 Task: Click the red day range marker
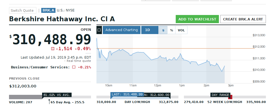[x=230, y=97]
